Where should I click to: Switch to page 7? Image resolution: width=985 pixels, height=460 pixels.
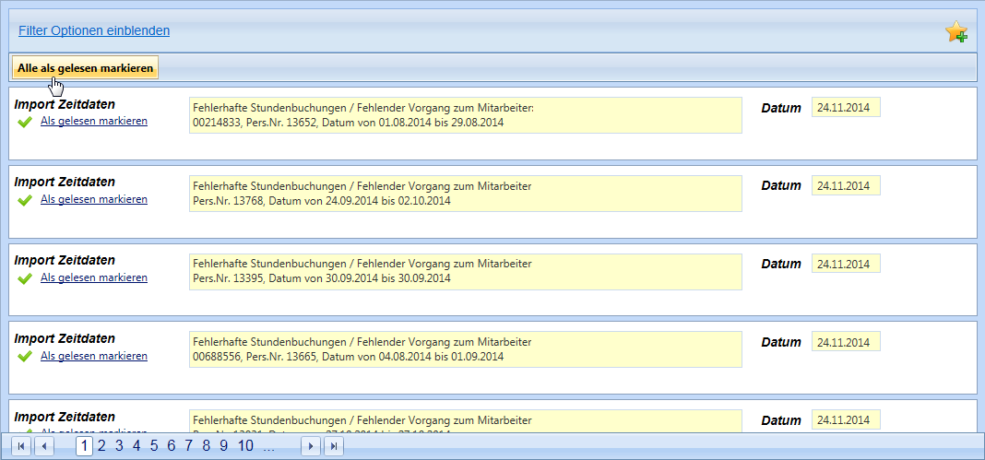point(188,446)
